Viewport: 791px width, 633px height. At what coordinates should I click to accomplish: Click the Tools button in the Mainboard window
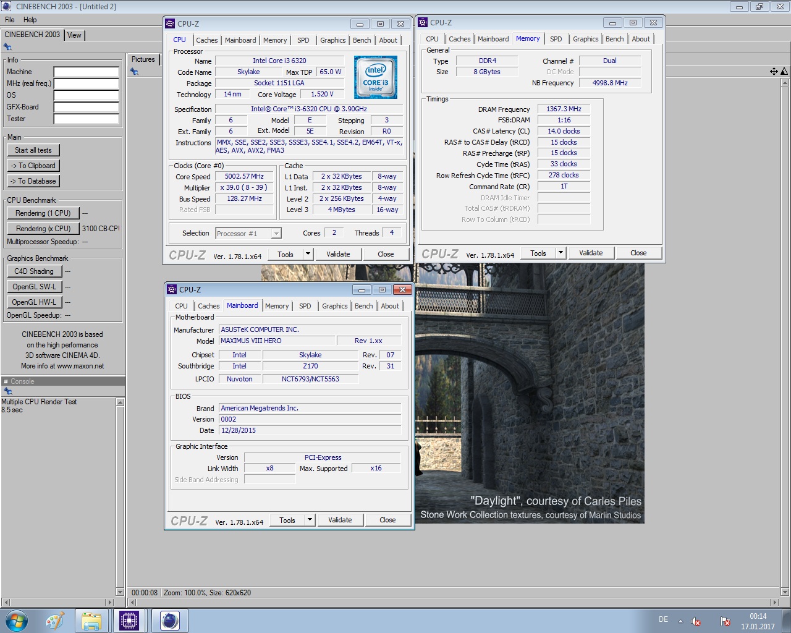pos(287,520)
